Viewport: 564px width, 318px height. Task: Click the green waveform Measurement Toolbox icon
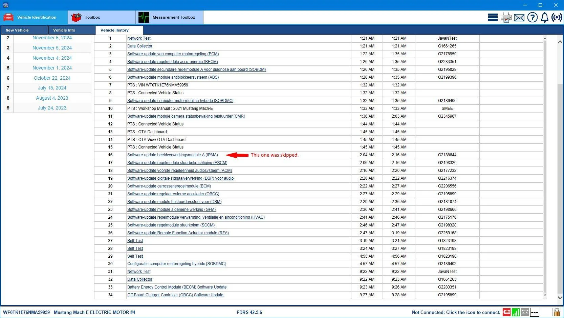[144, 17]
